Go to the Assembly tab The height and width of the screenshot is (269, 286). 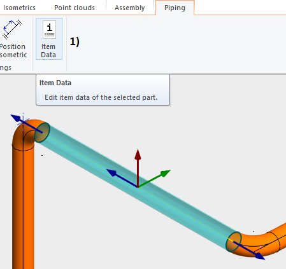coord(130,8)
